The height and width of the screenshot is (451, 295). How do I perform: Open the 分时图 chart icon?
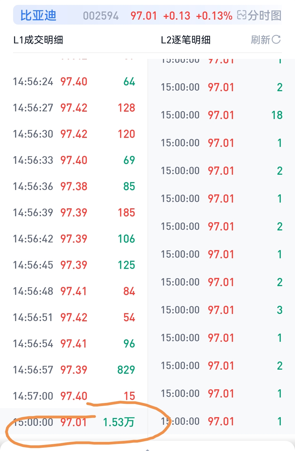pyautogui.click(x=241, y=15)
